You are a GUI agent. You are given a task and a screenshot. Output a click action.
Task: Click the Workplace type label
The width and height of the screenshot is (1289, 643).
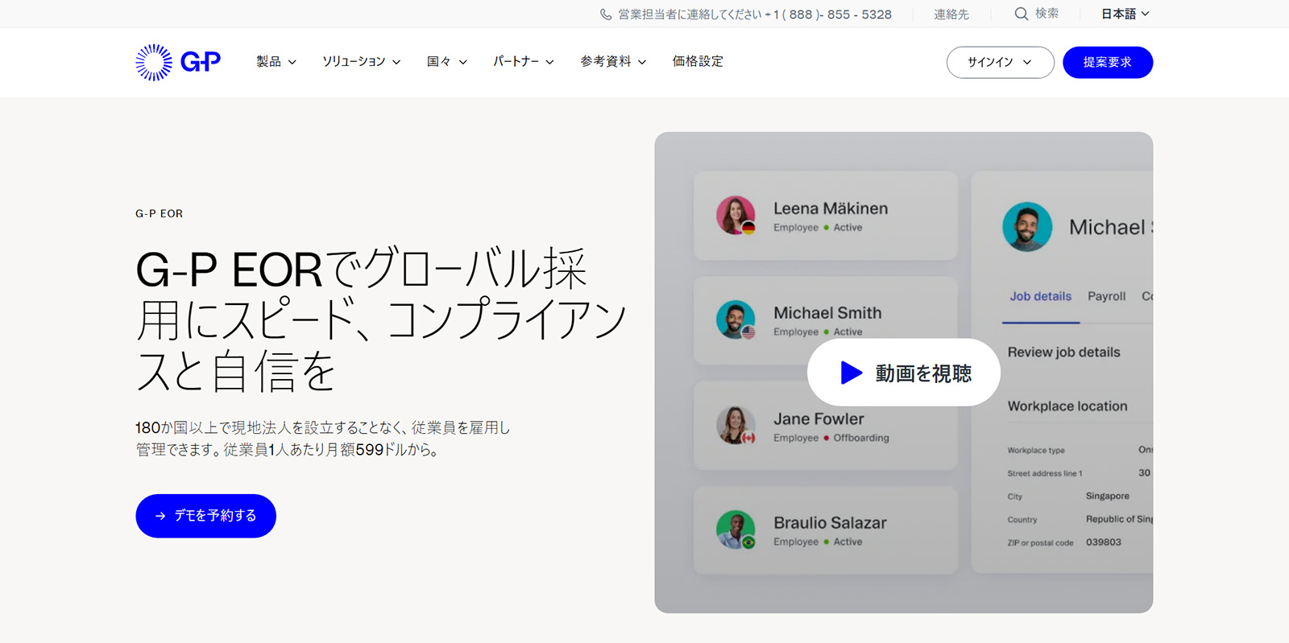coord(1035,451)
